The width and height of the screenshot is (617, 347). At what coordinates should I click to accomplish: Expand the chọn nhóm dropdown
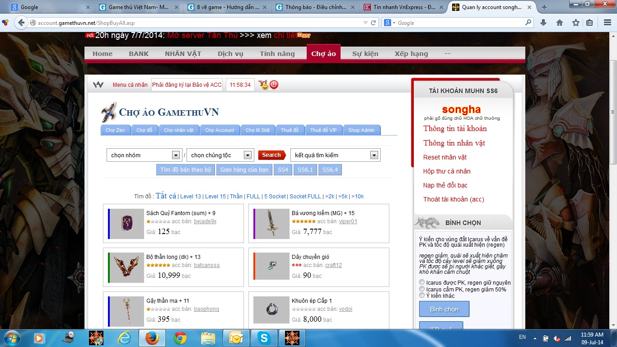[176, 155]
